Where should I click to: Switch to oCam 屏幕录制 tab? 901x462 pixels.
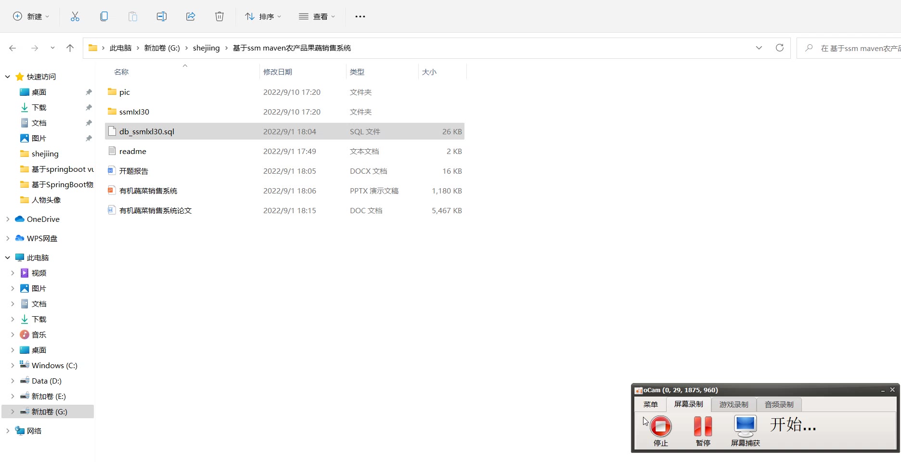pyautogui.click(x=688, y=404)
